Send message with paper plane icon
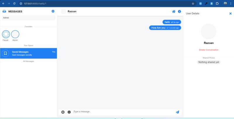 coord(177,112)
